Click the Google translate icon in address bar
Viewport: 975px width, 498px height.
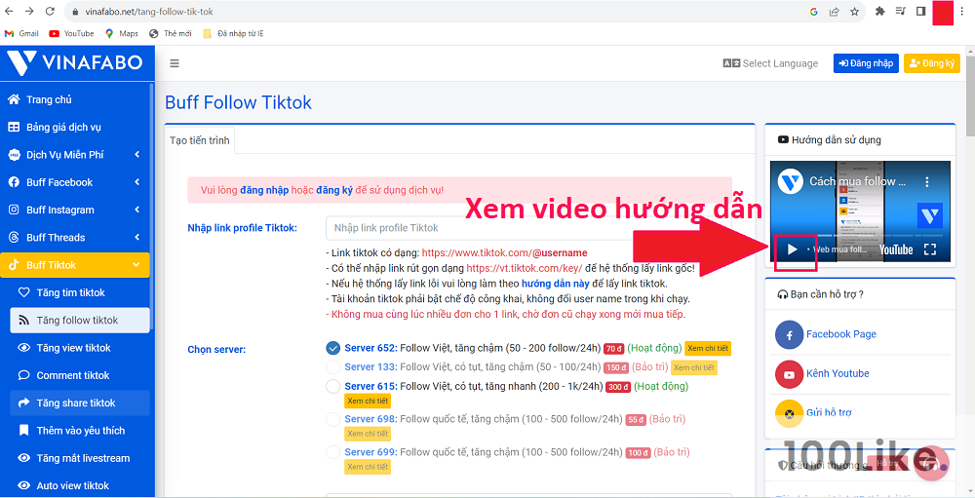tap(814, 11)
